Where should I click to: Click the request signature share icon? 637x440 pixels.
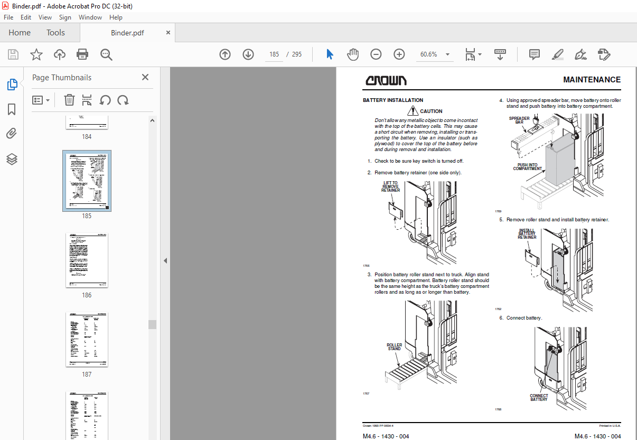604,54
